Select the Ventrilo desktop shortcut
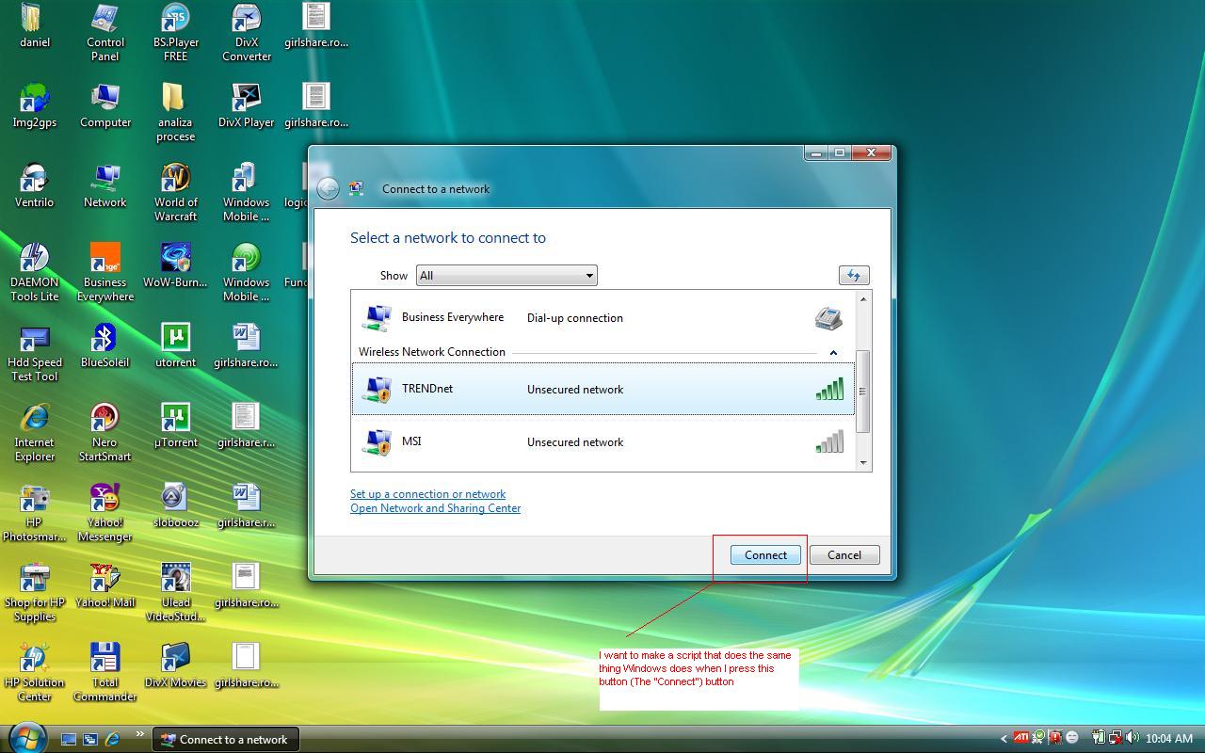Screen dimensions: 1205x753 coord(34,185)
